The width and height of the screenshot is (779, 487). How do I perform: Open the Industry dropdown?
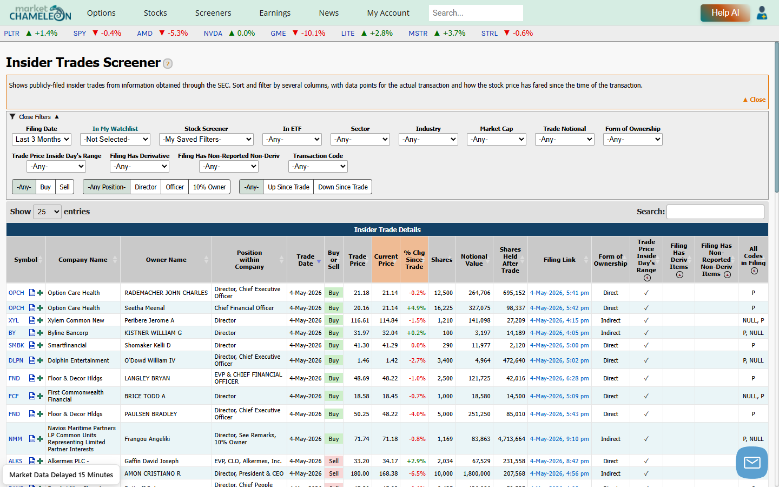coord(428,139)
